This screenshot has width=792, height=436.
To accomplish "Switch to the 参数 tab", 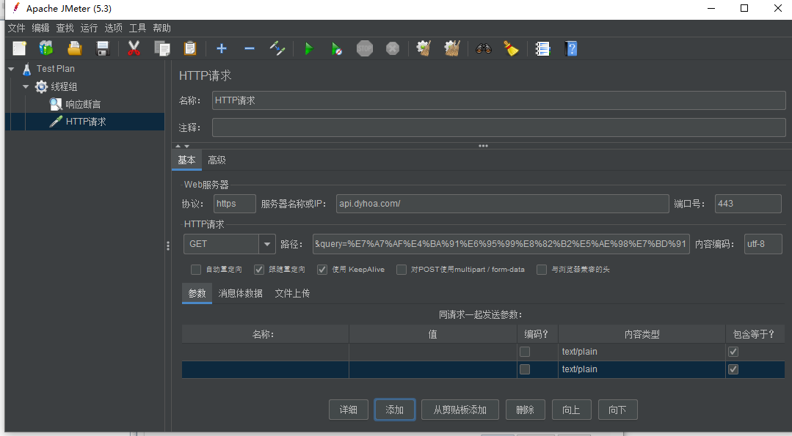I will (x=197, y=293).
